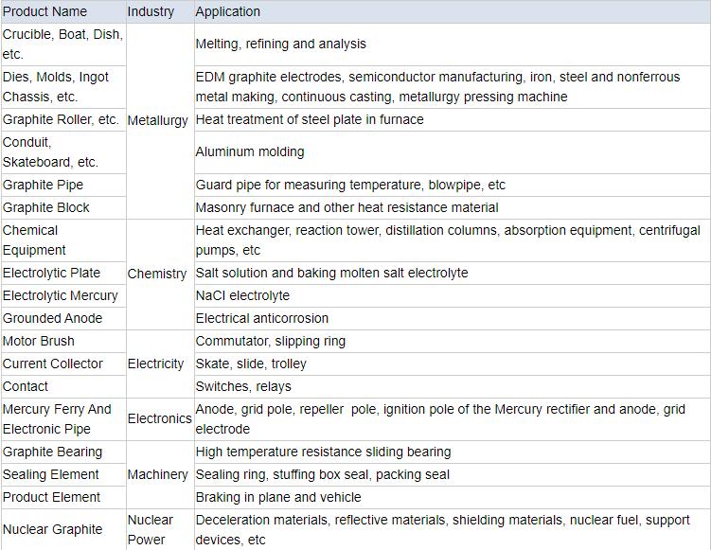Click the Graphite Block product cell
Image resolution: width=711 pixels, height=550 pixels.
coord(46,207)
